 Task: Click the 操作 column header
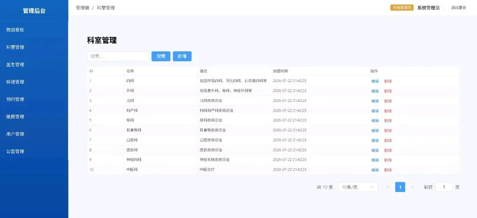(x=374, y=71)
